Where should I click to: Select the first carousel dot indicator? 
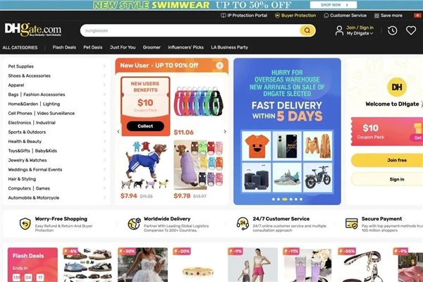tap(274, 199)
